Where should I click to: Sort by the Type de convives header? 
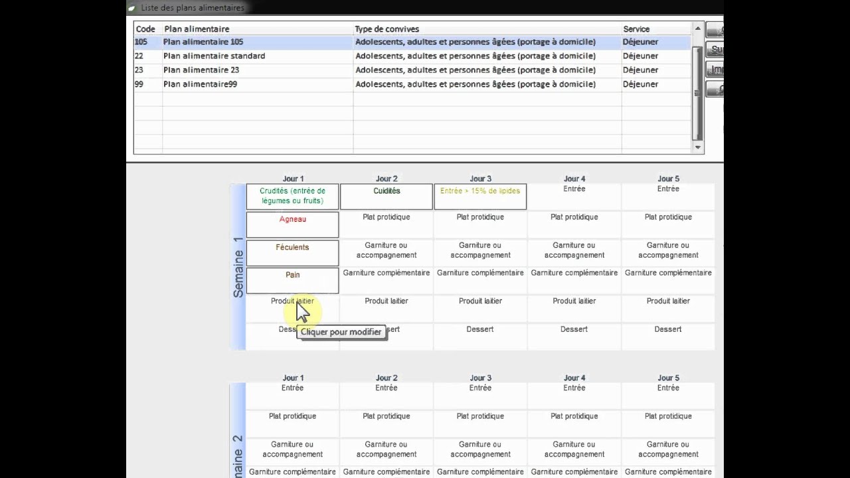(x=487, y=29)
